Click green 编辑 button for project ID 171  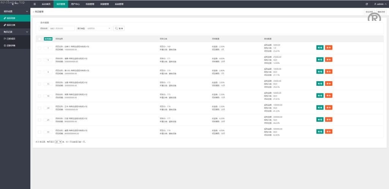click(320, 60)
